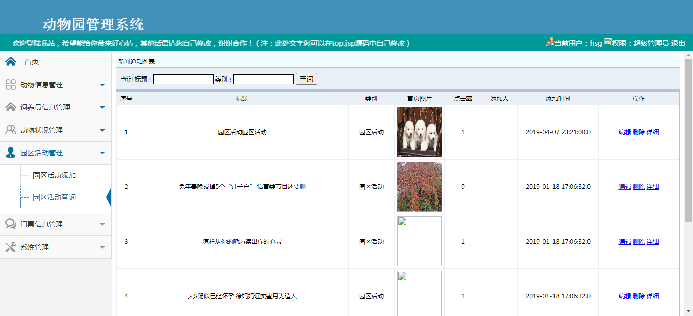Expand the 动物信息管理 dropdown arrow

point(102,85)
